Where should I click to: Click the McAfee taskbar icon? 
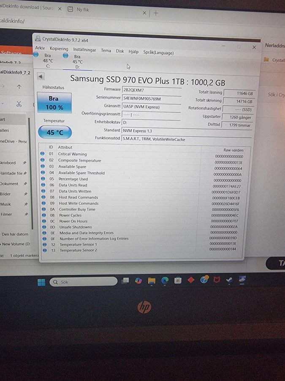pos(217,280)
